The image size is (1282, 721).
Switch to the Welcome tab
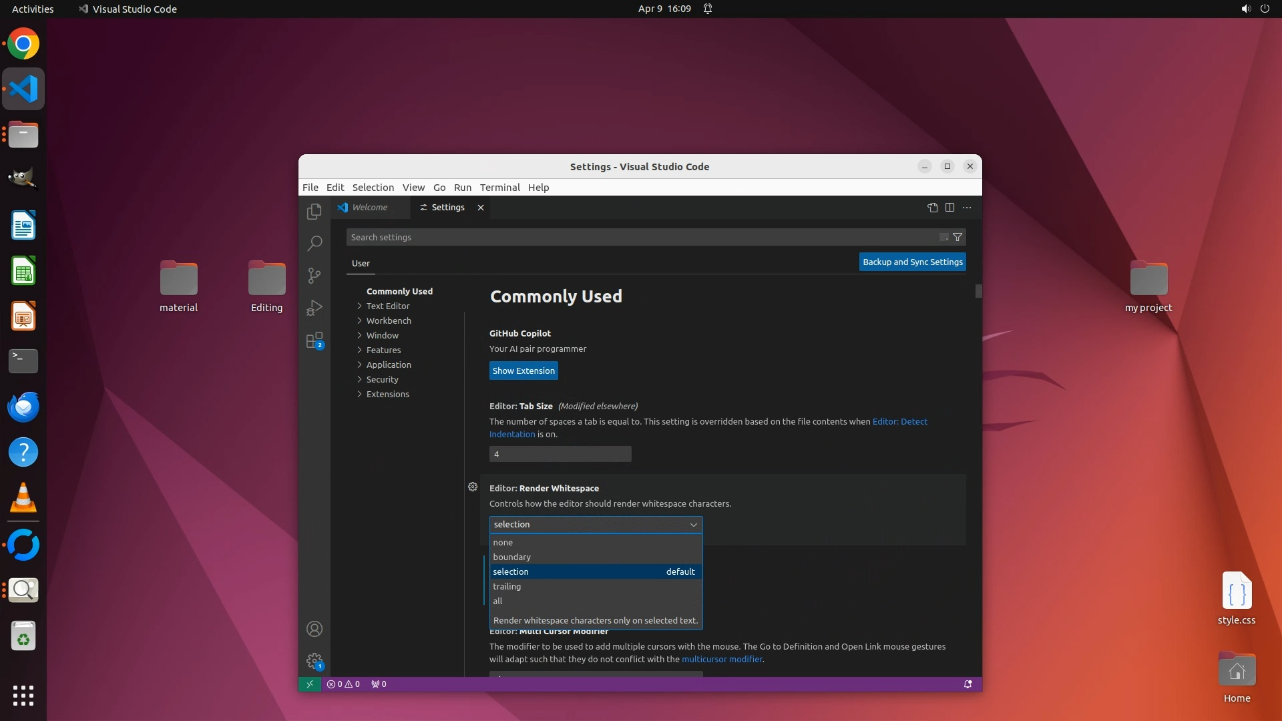point(369,208)
